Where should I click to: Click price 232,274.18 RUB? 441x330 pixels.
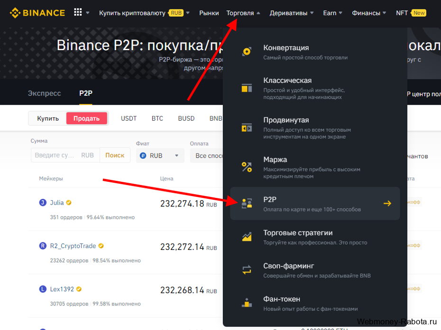tap(188, 203)
